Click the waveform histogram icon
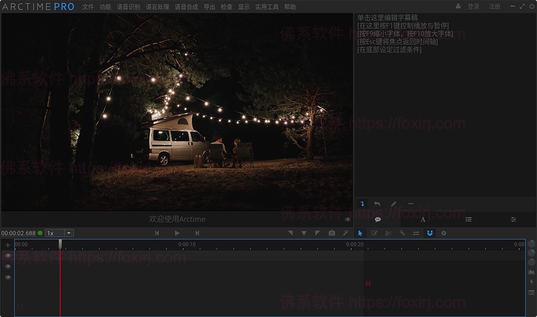 pyautogui.click(x=531, y=272)
